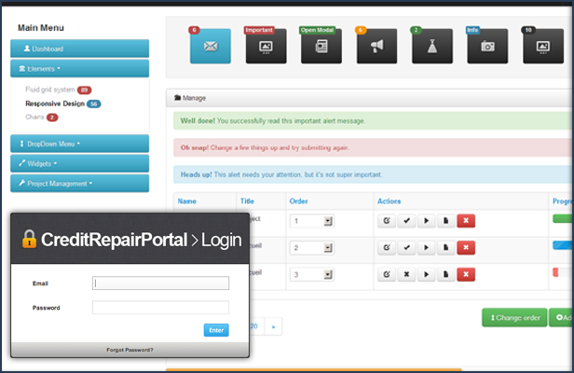Click the padlock icon in login header
Image resolution: width=574 pixels, height=373 pixels.
29,240
